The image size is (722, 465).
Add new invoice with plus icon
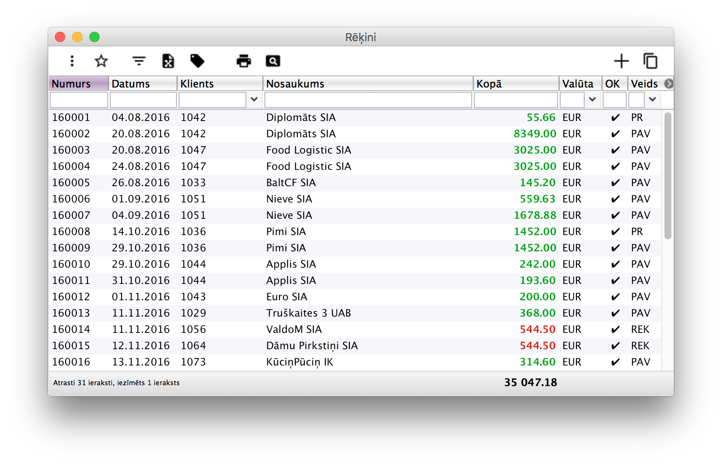621,61
